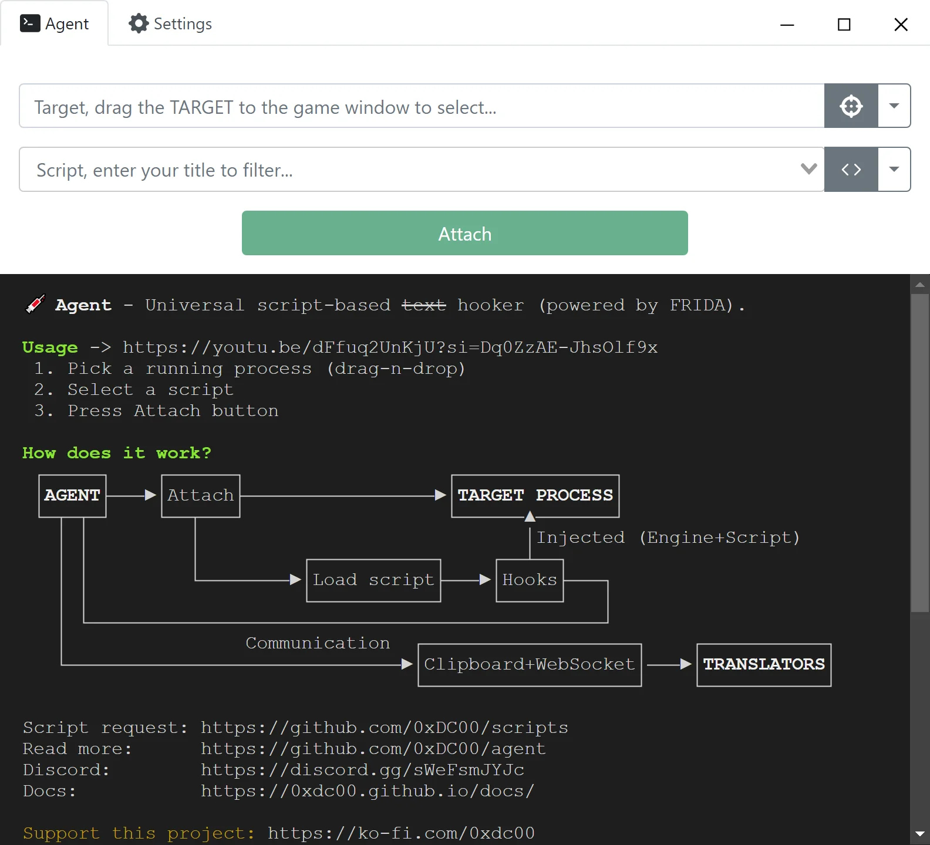Image resolution: width=930 pixels, height=845 pixels.
Task: Switch to the Settings tab
Action: [170, 23]
